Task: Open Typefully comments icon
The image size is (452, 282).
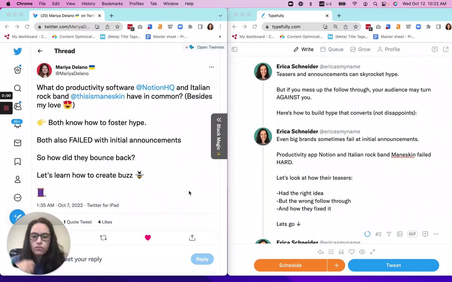Action: tap(435, 49)
